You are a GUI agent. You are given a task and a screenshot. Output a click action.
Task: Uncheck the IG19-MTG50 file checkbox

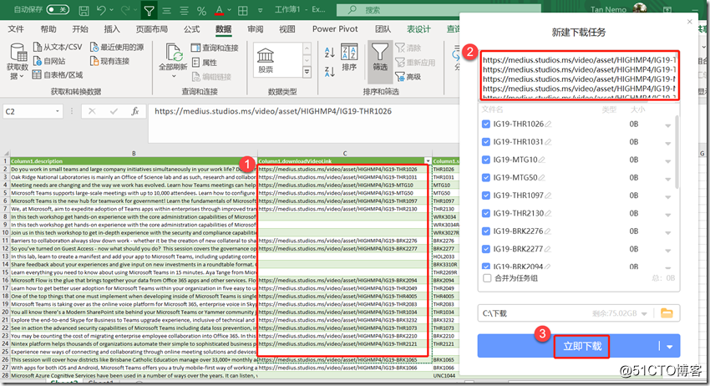pos(486,178)
